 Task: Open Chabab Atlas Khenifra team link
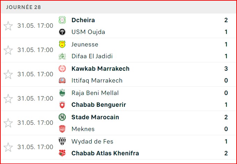[105, 153]
